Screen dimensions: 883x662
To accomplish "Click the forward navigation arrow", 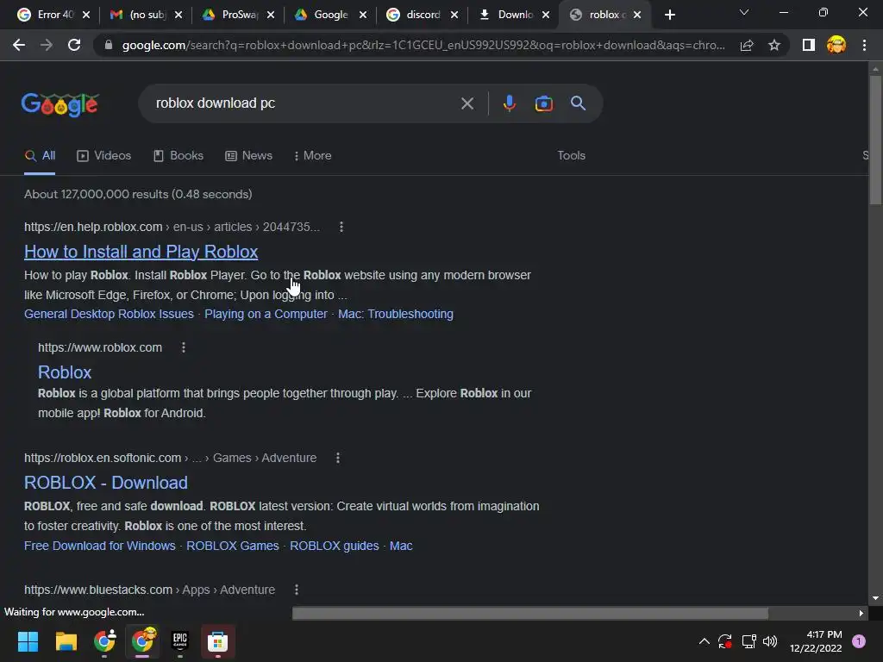I will pyautogui.click(x=47, y=45).
